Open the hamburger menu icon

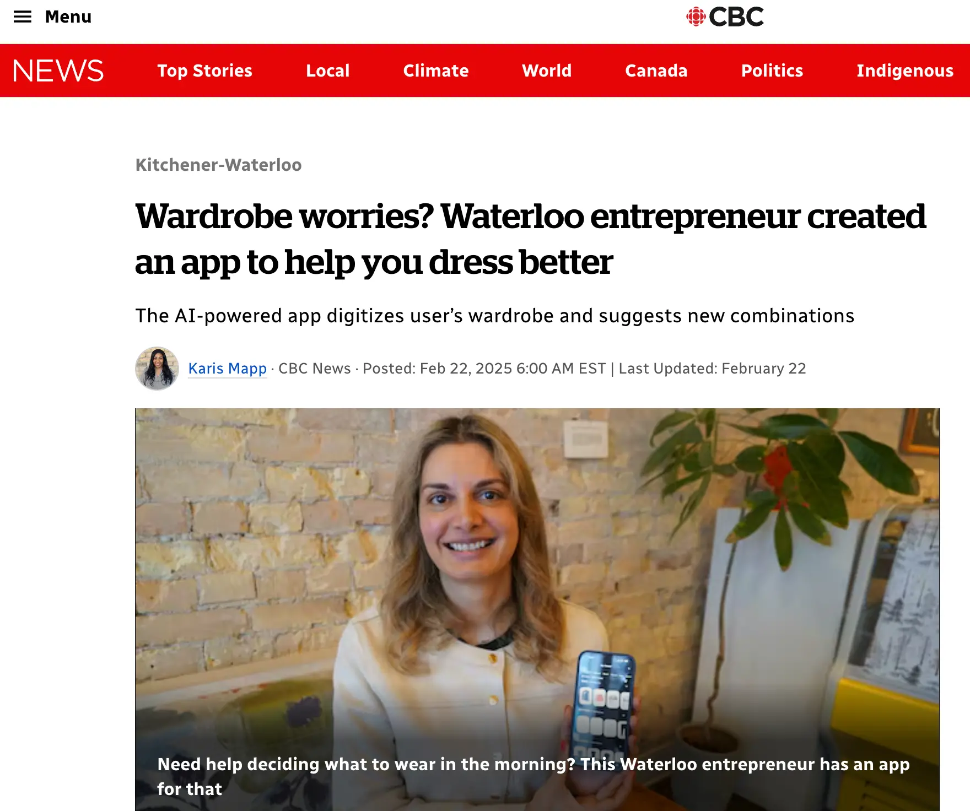point(23,17)
